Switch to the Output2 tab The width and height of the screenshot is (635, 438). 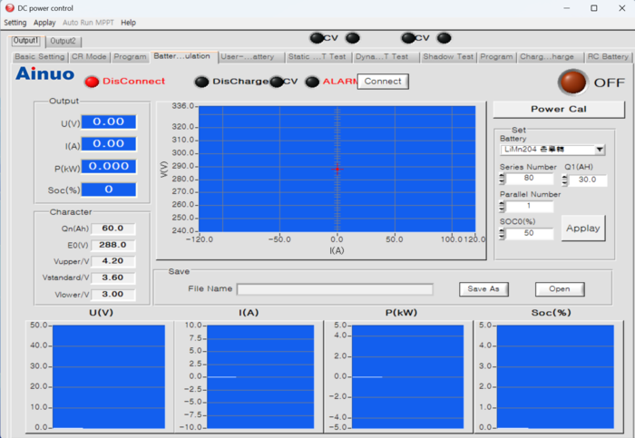pyautogui.click(x=63, y=41)
